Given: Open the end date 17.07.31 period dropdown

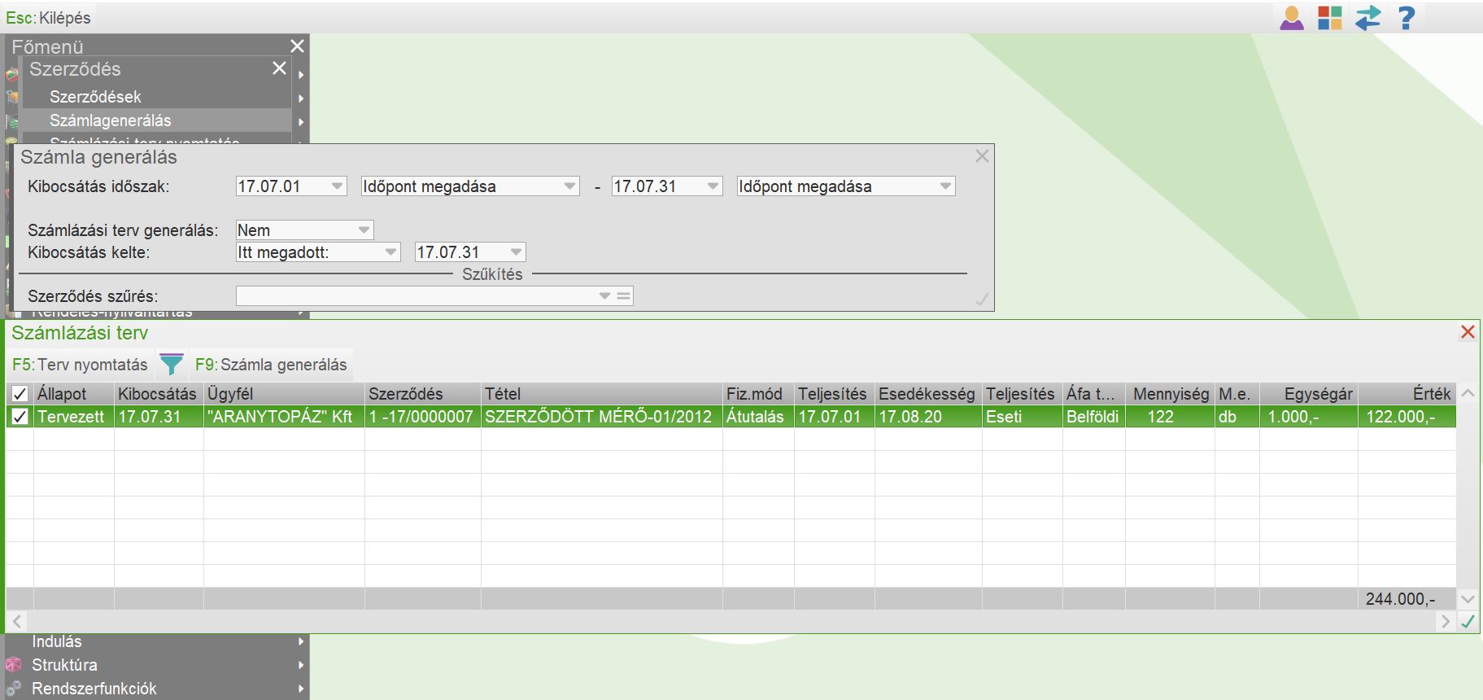Looking at the screenshot, I should pos(713,186).
